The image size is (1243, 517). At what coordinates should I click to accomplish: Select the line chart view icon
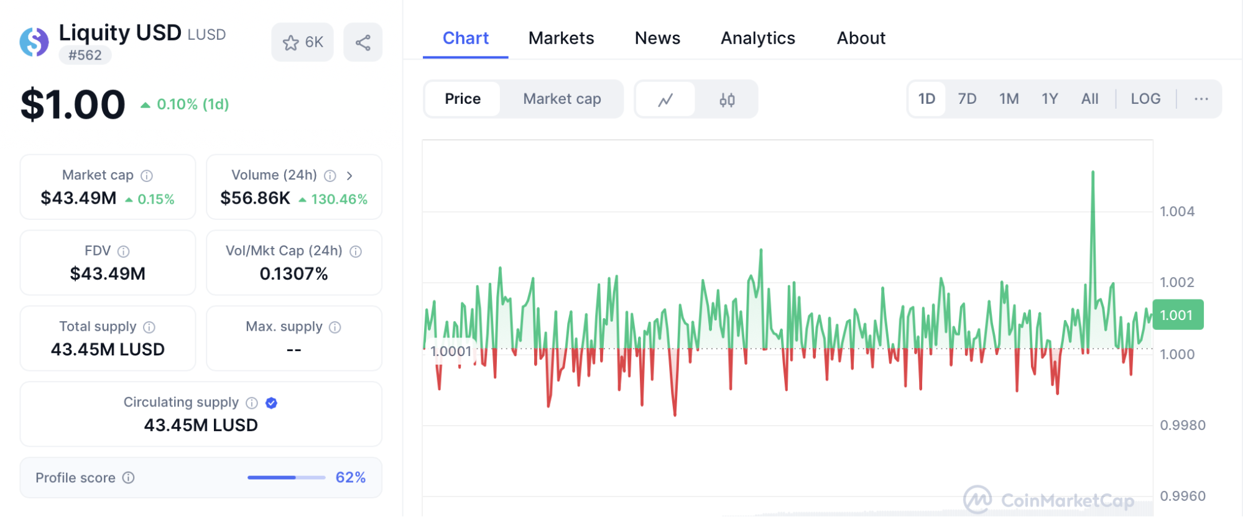click(x=665, y=99)
